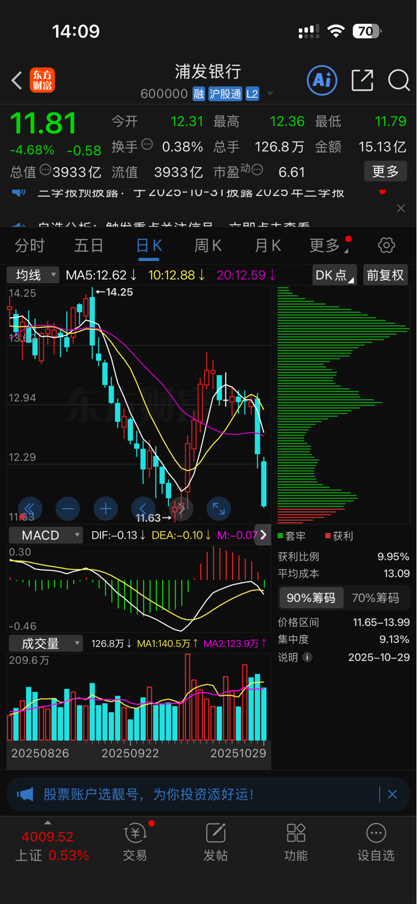
Task: Open the Ai assistant icon
Action: (x=322, y=80)
